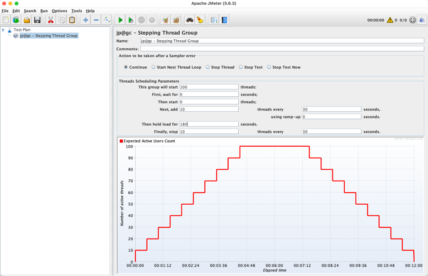Screen dimensions: 428x276
Task: Copy the selected element via toolbar icon
Action: point(62,20)
